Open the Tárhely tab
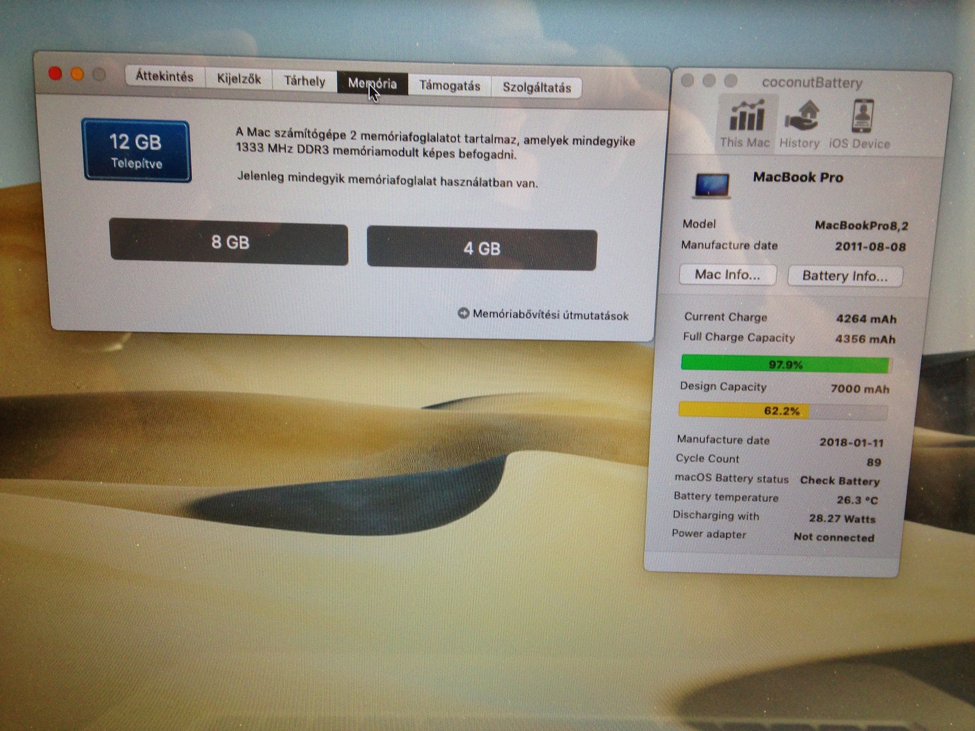The height and width of the screenshot is (731, 975). pyautogui.click(x=304, y=81)
